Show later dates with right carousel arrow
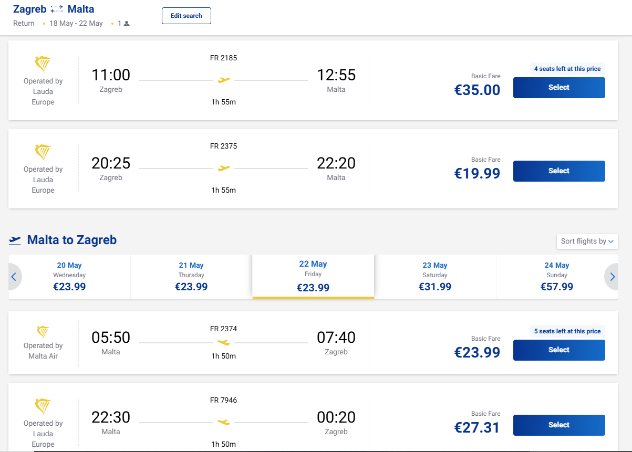 611,277
